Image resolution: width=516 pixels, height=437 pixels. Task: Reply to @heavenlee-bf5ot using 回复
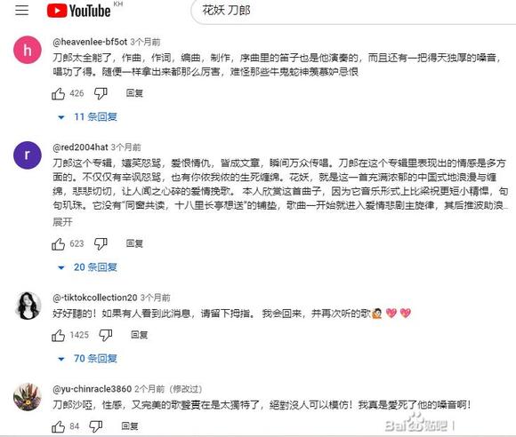tap(134, 93)
